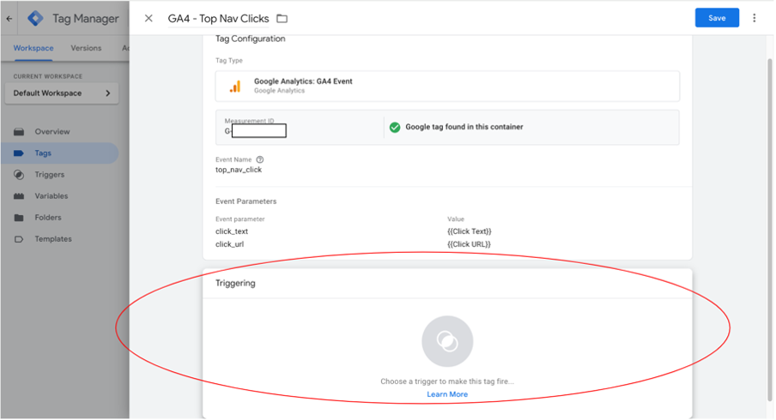Click 'Google tag found in this container' text

[464, 127]
